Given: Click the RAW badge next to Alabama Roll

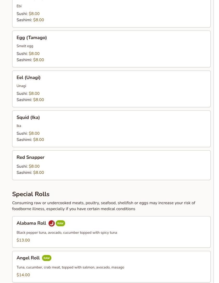Looking at the screenshot, I should (x=60, y=223).
